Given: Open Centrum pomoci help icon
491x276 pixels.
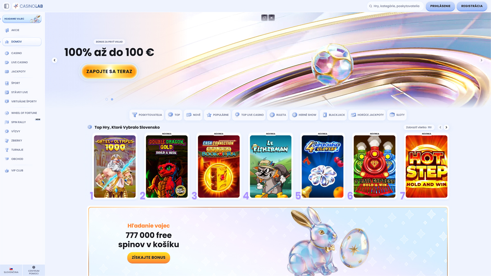Looking at the screenshot, I should pos(34,270).
